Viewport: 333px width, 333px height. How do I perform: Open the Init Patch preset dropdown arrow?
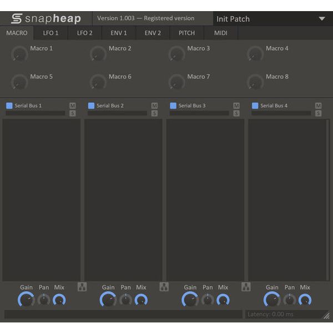322,19
